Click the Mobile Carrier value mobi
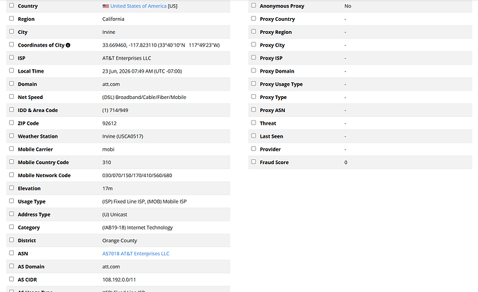 [108, 149]
